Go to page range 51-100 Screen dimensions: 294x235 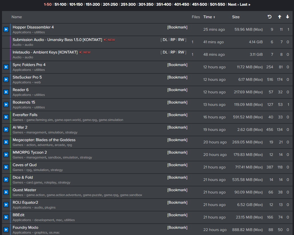[x=60, y=4]
